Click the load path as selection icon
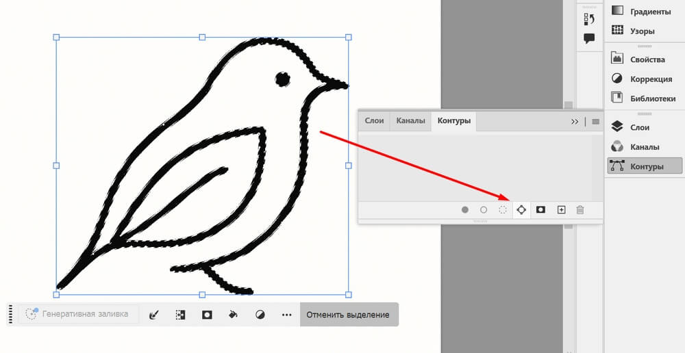 pos(503,210)
